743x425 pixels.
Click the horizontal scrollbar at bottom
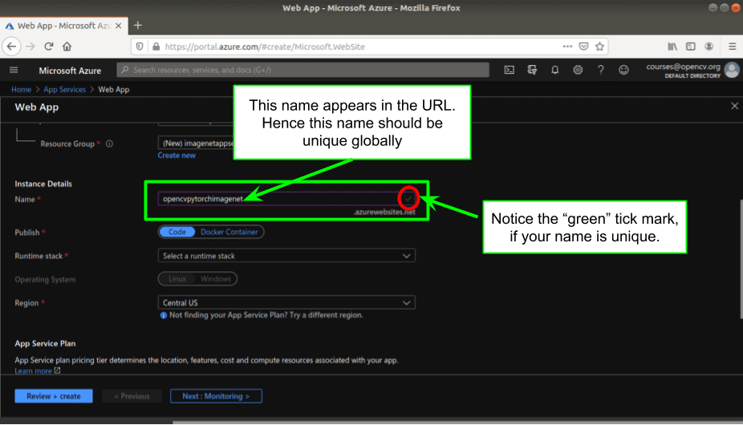pos(457,422)
